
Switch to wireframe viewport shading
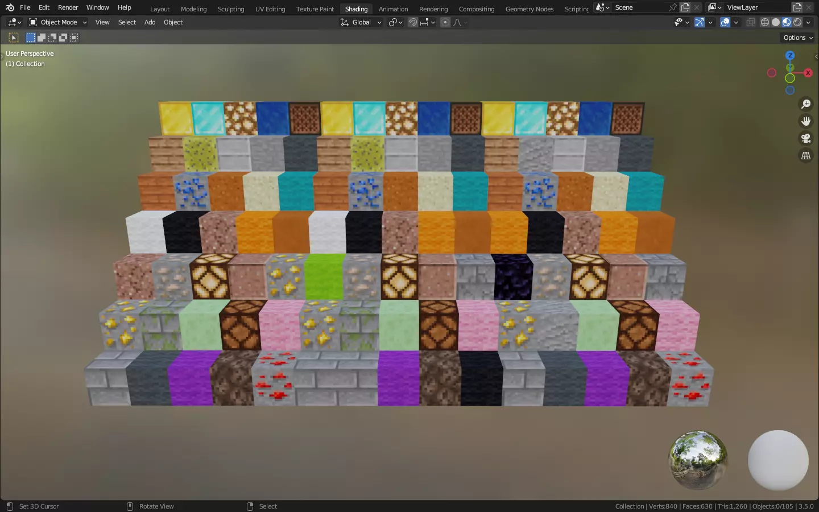coord(765,22)
